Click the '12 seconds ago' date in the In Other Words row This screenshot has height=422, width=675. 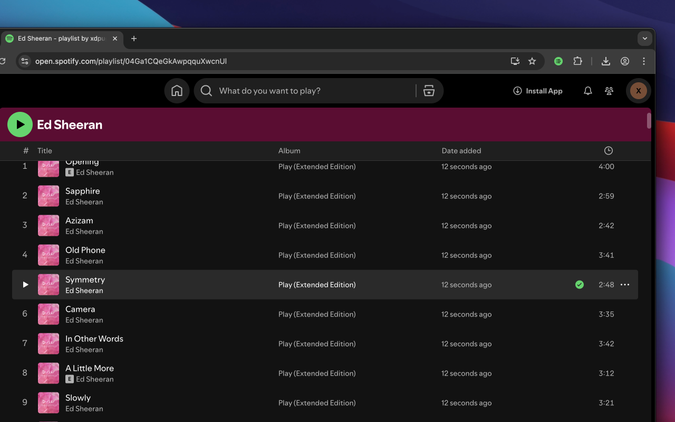click(x=467, y=344)
